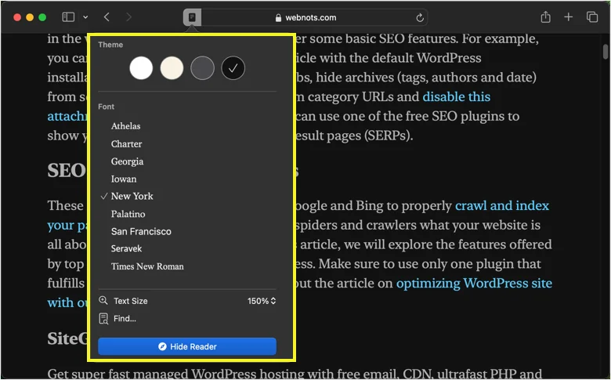Select the sepia theme swatch
This screenshot has width=611, height=380.
point(172,68)
